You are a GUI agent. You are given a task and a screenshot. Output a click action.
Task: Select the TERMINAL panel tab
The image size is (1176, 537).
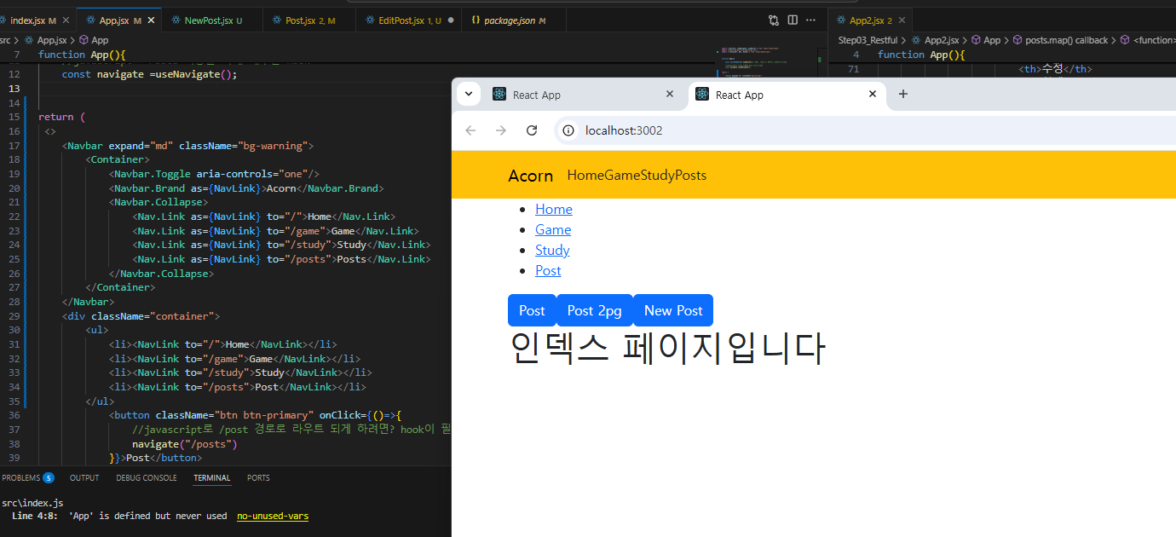[212, 478]
